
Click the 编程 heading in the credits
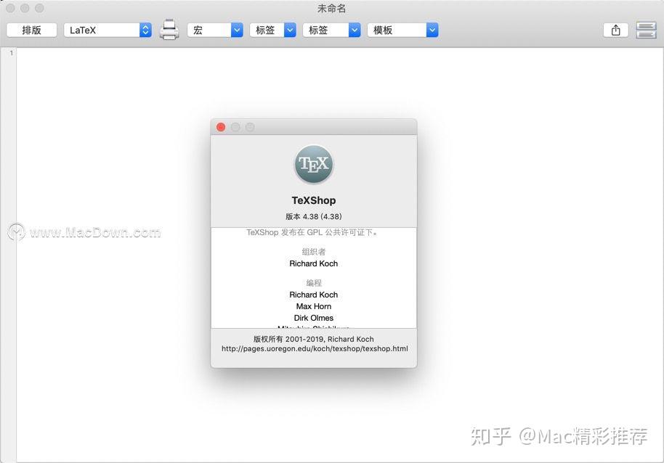[314, 283]
